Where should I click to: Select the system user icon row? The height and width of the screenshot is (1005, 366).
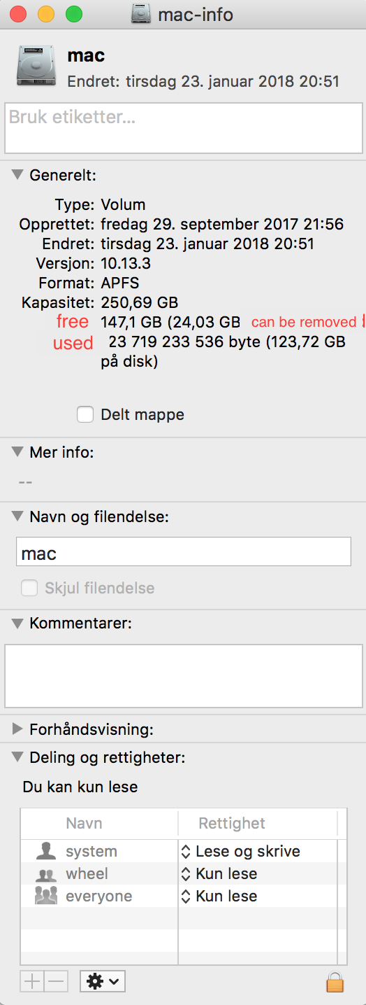point(98,852)
